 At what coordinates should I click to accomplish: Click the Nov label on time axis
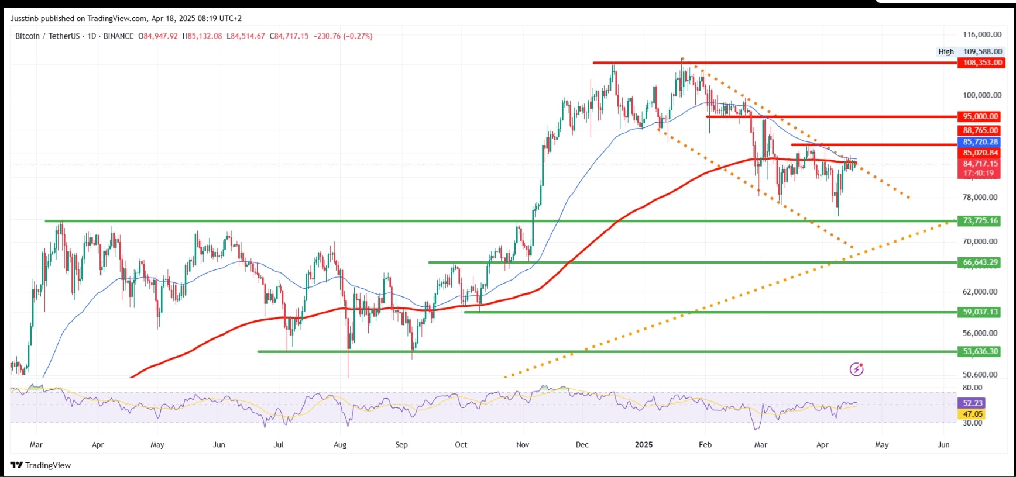coord(523,445)
